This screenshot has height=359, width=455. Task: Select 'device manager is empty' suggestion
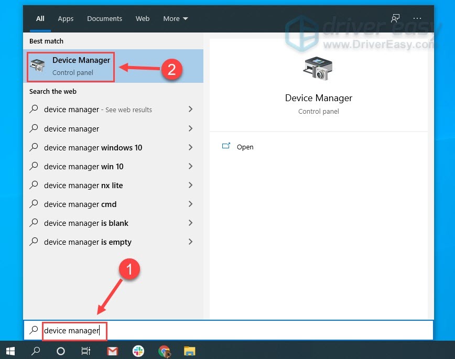pos(113,242)
